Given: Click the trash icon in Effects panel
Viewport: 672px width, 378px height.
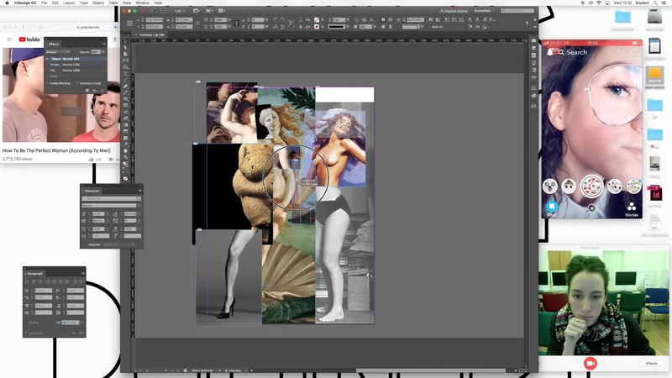Looking at the screenshot, I should 102,91.
